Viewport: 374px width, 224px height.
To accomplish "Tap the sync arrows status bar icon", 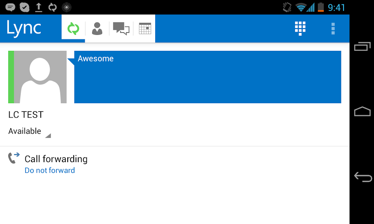I will (53, 7).
